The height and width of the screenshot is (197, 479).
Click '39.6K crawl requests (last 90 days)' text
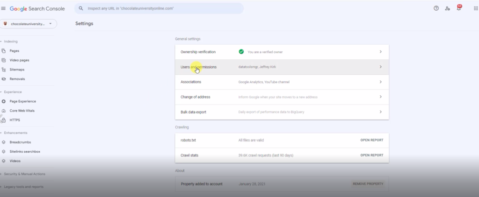click(x=266, y=155)
